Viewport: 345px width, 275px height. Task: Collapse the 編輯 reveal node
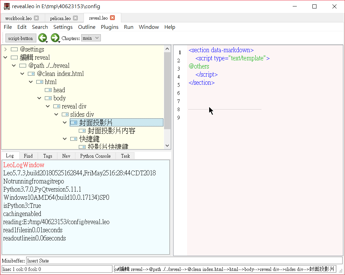tap(5, 58)
